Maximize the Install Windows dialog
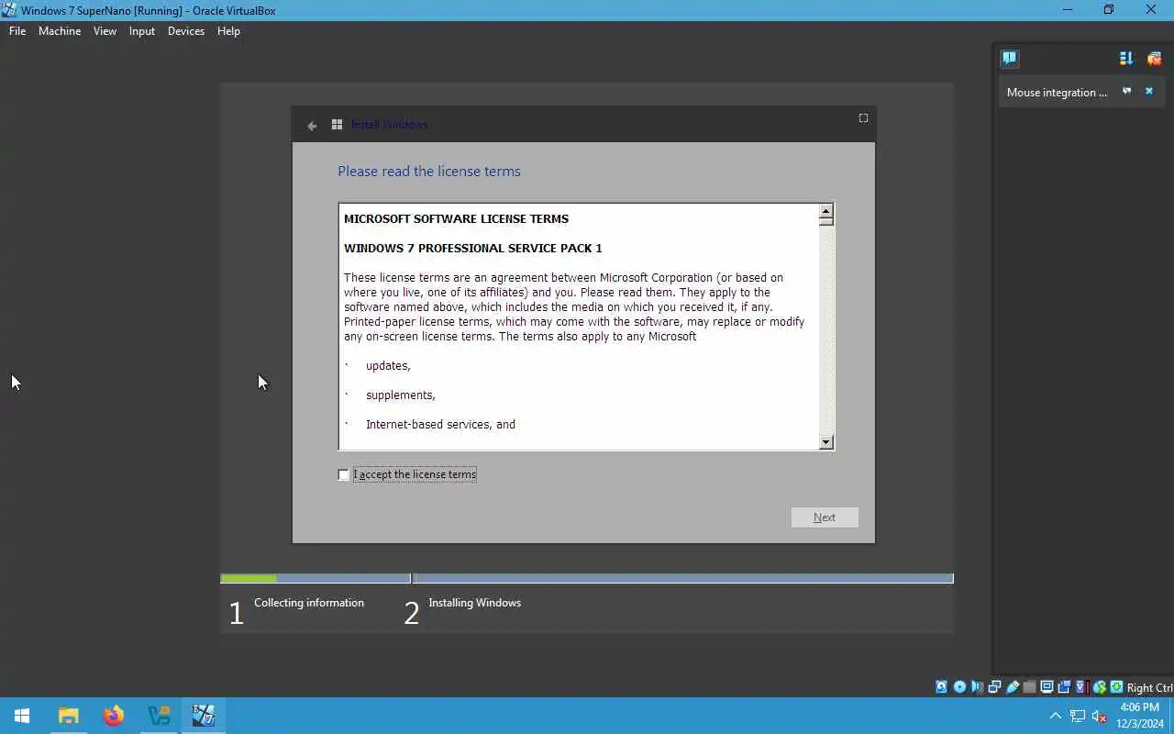This screenshot has height=734, width=1174. coord(863,117)
